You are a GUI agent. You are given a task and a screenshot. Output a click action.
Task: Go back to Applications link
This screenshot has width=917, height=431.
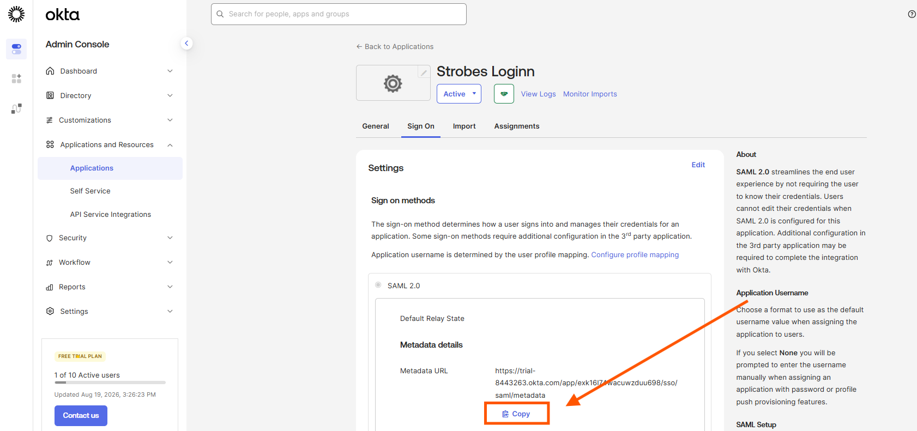coord(395,47)
